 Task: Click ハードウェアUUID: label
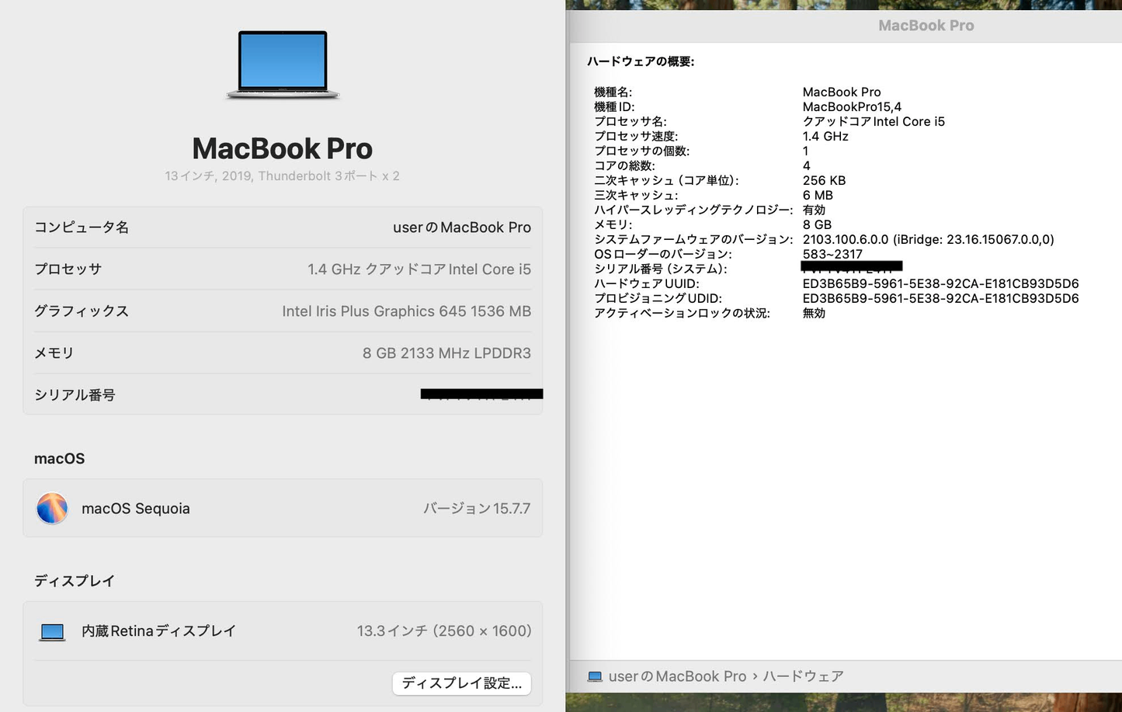647,284
